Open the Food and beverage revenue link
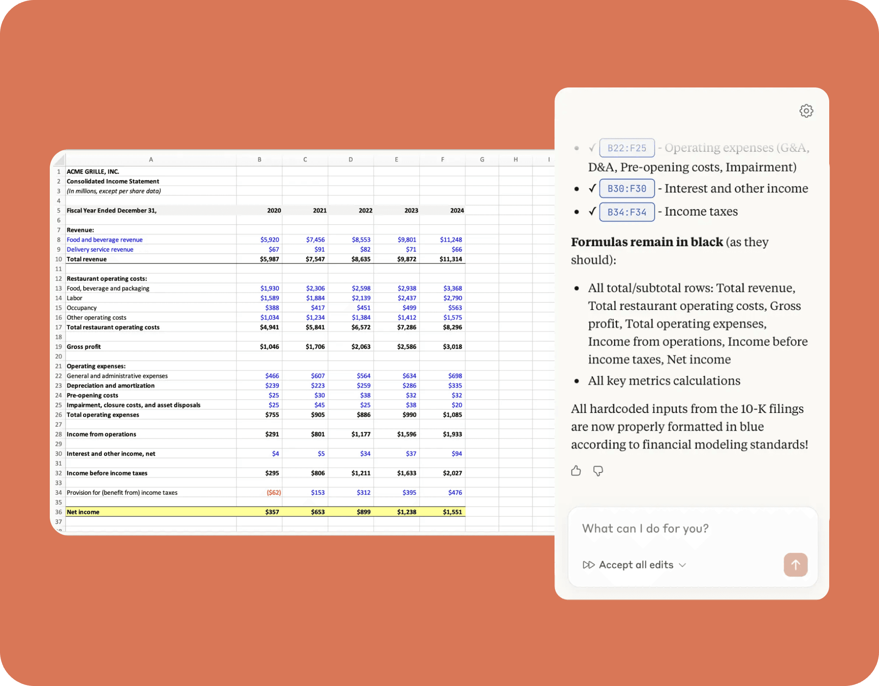 click(104, 239)
